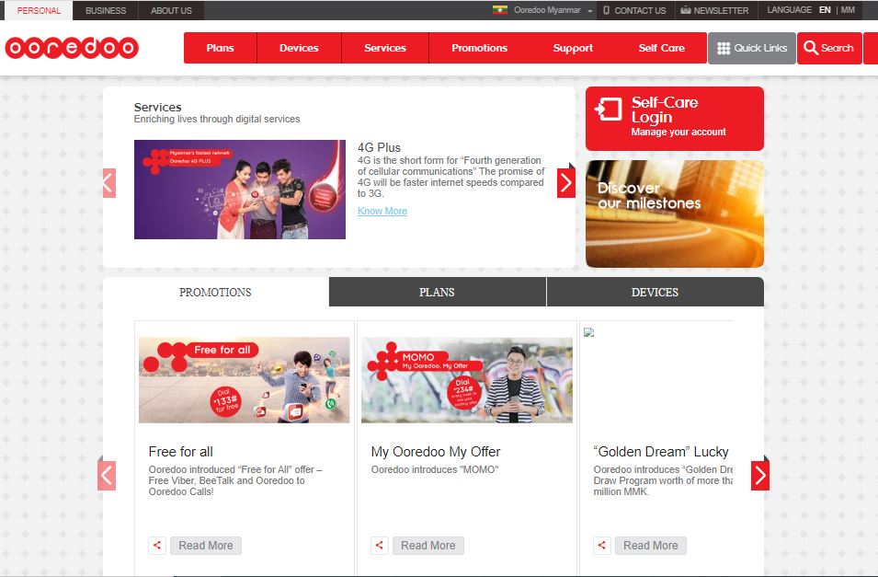Image resolution: width=878 pixels, height=577 pixels.
Task: Read More about Golden Dream
Action: point(651,546)
